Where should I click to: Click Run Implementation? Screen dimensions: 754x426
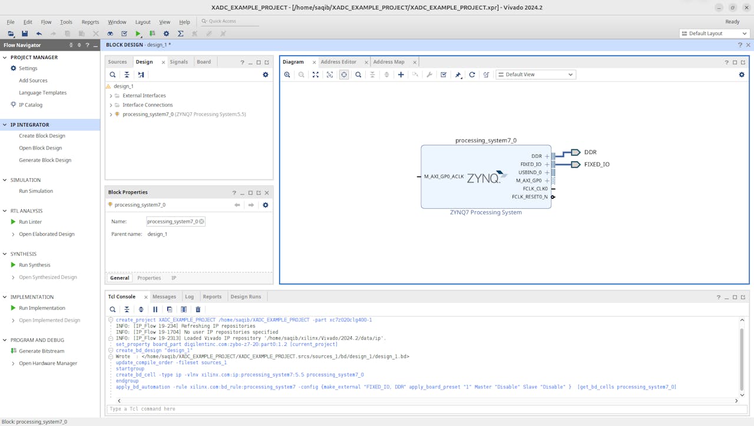(42, 308)
